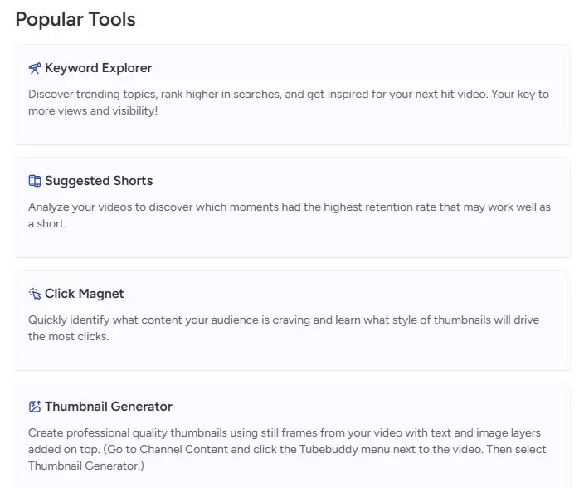
Task: Click the "a short." line in Suggested Shorts
Action: tap(47, 223)
